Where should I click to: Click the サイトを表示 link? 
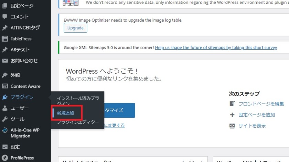252,126
